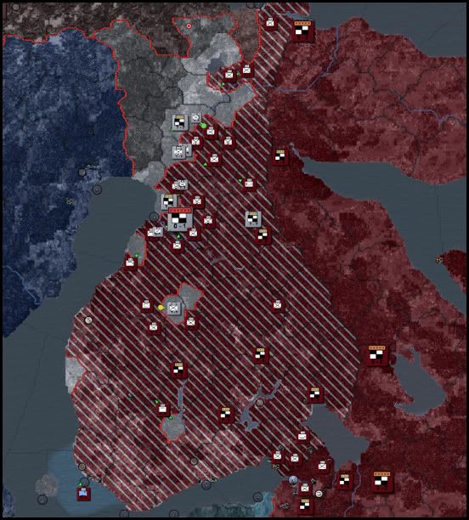Image resolution: width=469 pixels, height=520 pixels.
Task: Select the gray infantry counter inside the encircled pocket
Action: [x=174, y=308]
